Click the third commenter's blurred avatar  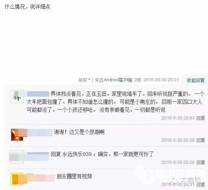click(17, 157)
